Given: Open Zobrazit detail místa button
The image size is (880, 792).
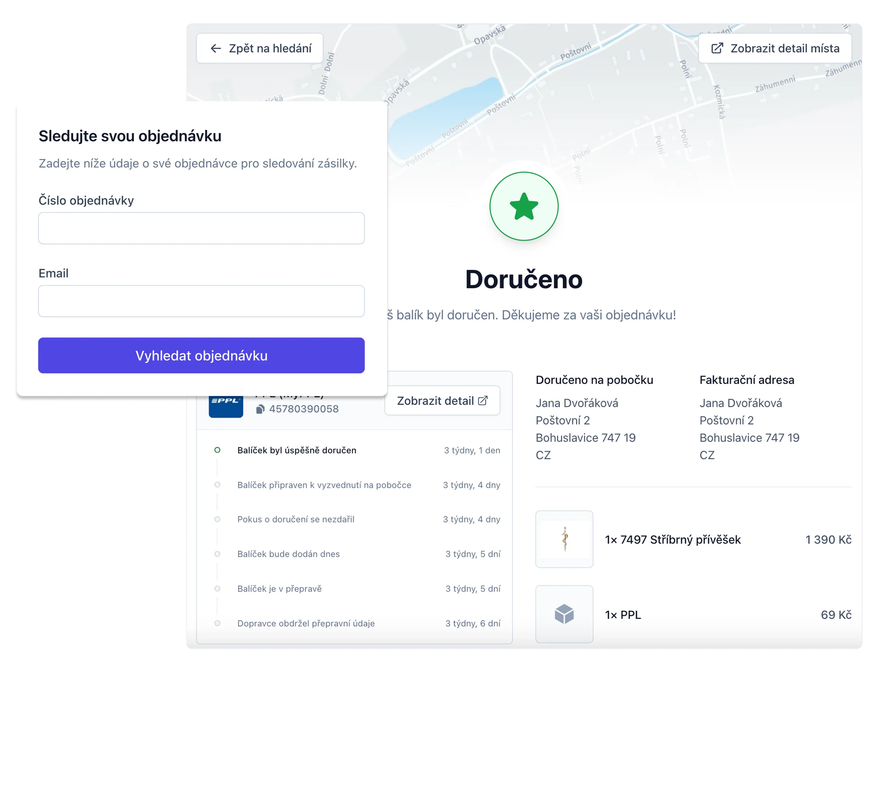Looking at the screenshot, I should pos(784,48).
